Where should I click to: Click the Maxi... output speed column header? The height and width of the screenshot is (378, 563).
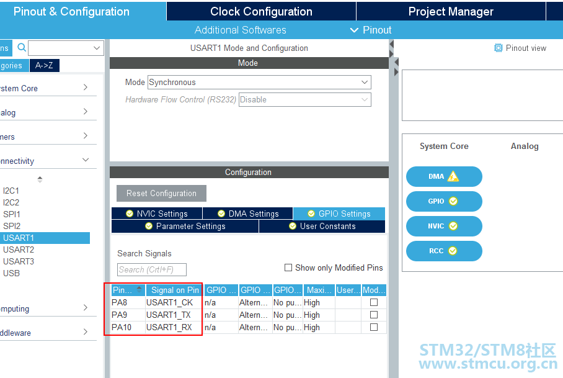click(x=319, y=290)
